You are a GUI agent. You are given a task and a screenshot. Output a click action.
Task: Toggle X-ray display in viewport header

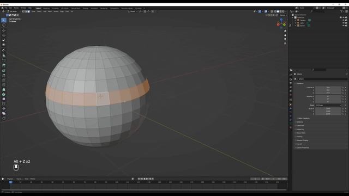coord(272,11)
